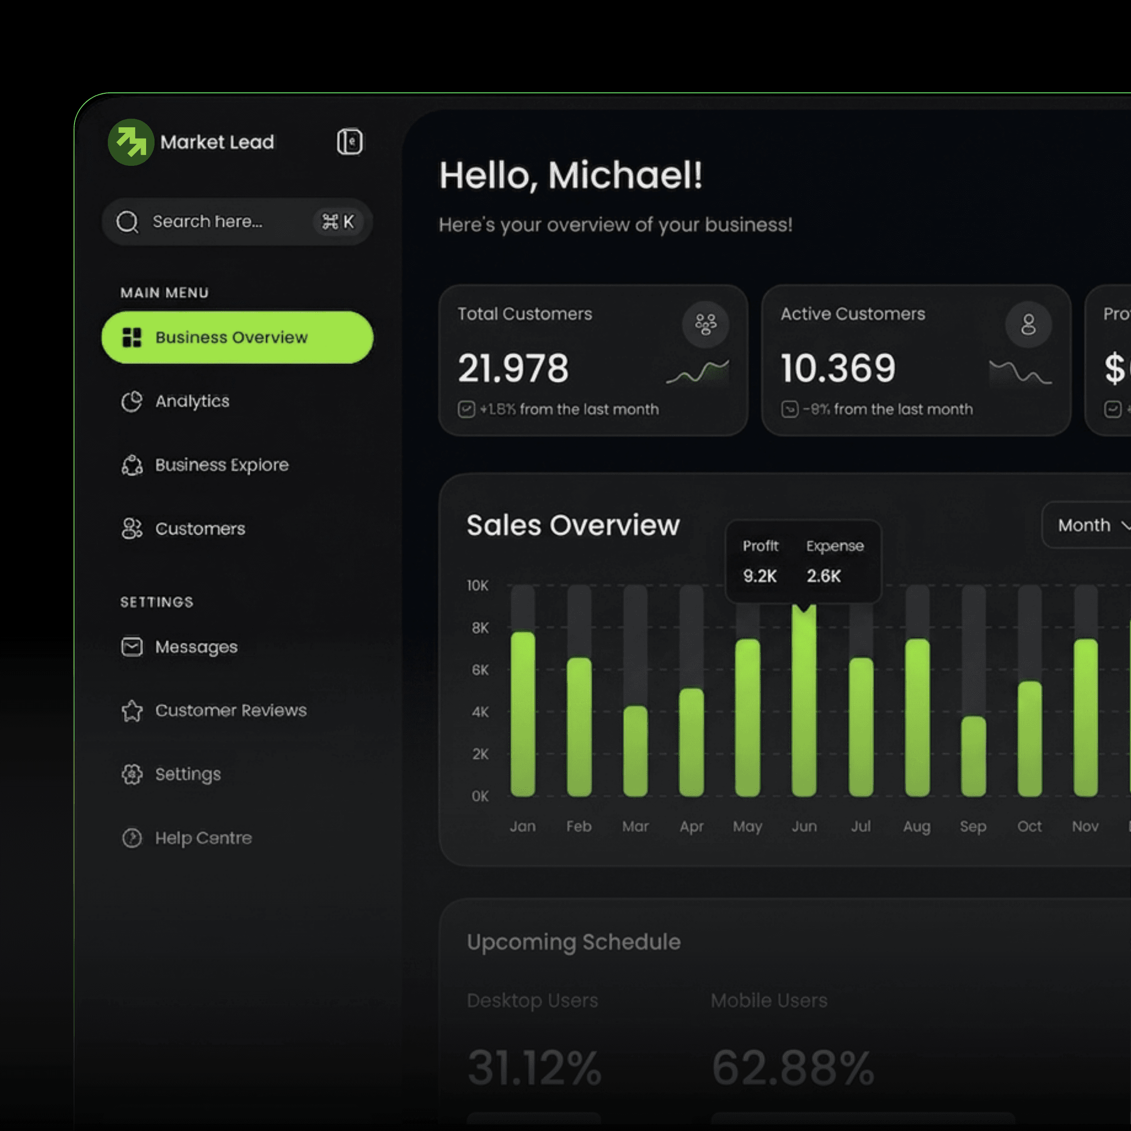Click the Analytics pie chart icon

pos(132,402)
